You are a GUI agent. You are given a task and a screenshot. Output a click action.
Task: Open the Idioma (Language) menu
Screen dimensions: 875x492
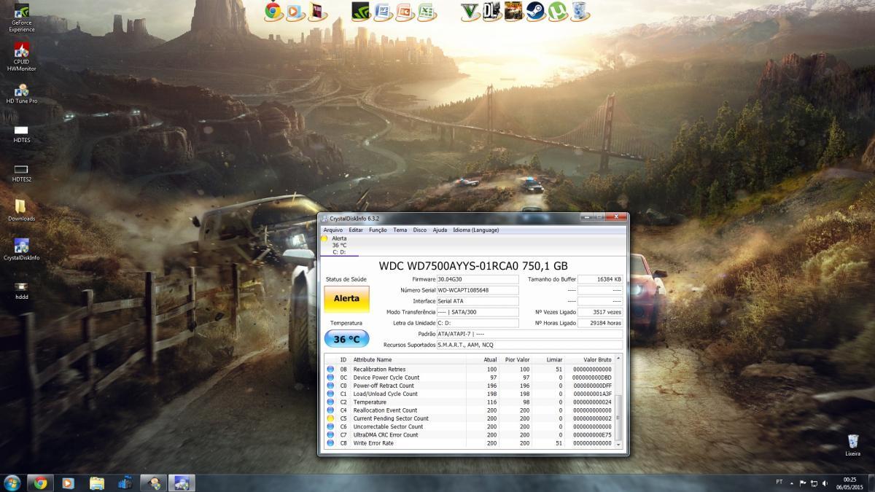[476, 230]
